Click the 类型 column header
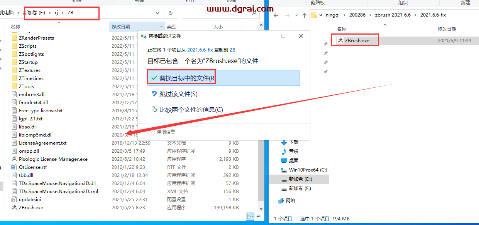This screenshot has width=479, height=225. (172, 27)
